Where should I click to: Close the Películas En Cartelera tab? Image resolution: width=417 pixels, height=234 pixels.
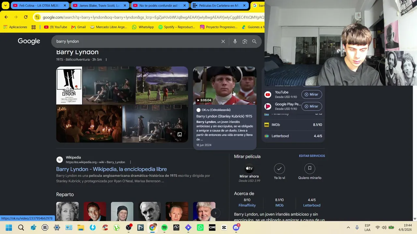pos(244,6)
